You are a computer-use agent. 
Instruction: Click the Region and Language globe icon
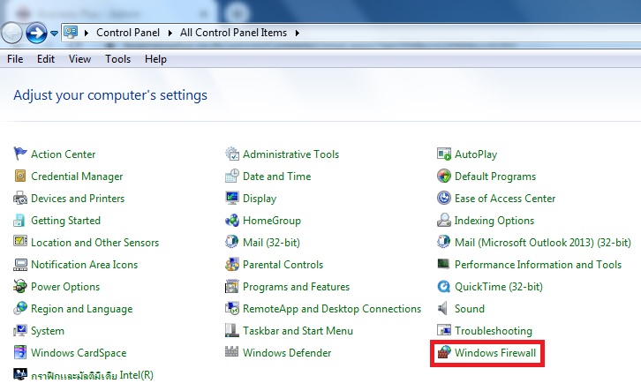click(x=20, y=308)
